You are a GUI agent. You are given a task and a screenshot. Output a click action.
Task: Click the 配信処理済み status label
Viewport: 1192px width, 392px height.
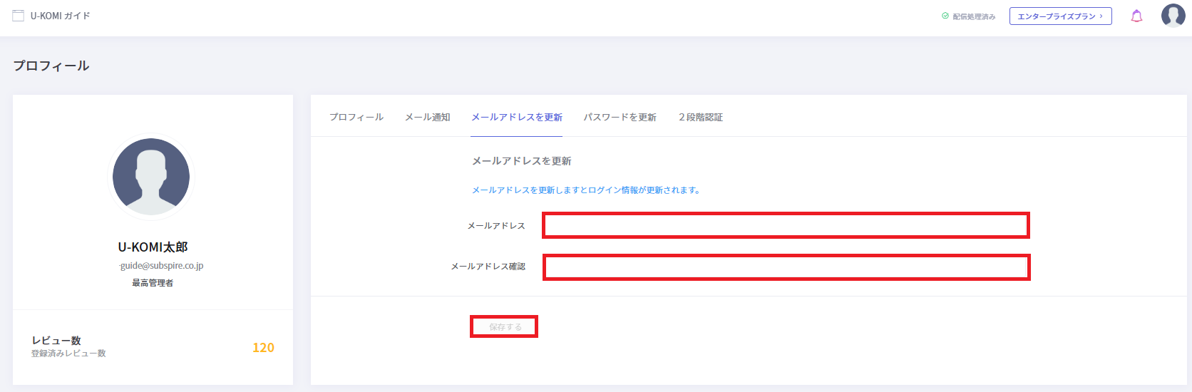[974, 16]
